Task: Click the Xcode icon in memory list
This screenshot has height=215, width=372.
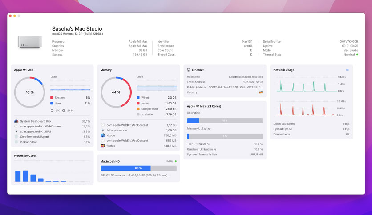Action: [x=103, y=135]
